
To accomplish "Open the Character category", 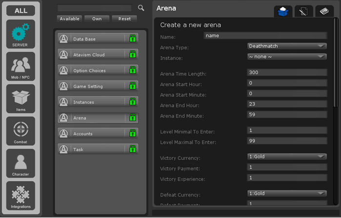I will pos(20,163).
